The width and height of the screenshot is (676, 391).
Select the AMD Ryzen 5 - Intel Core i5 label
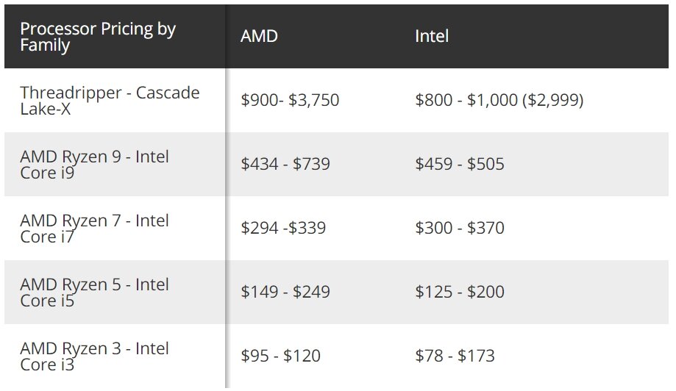94,293
